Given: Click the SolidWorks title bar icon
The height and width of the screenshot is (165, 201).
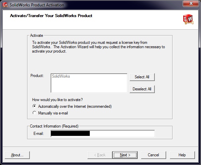Looking at the screenshot, I should click(x=5, y=5).
